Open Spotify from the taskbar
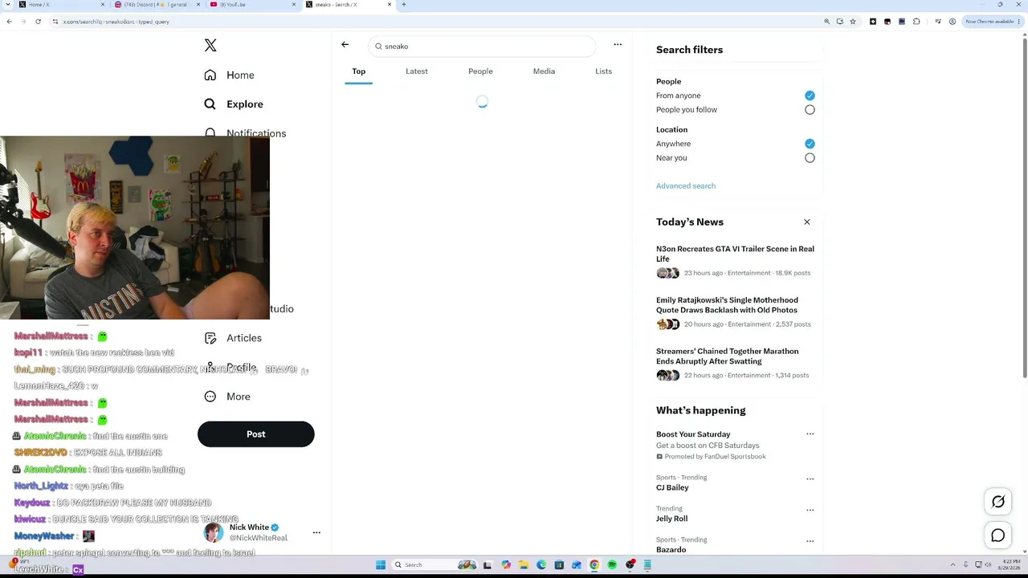Image resolution: width=1028 pixels, height=578 pixels. point(612,565)
